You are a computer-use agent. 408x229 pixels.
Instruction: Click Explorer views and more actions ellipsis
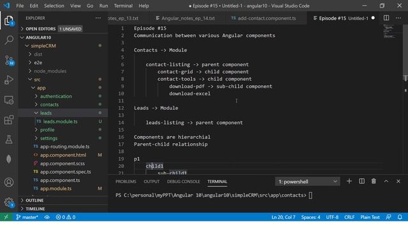point(98,18)
